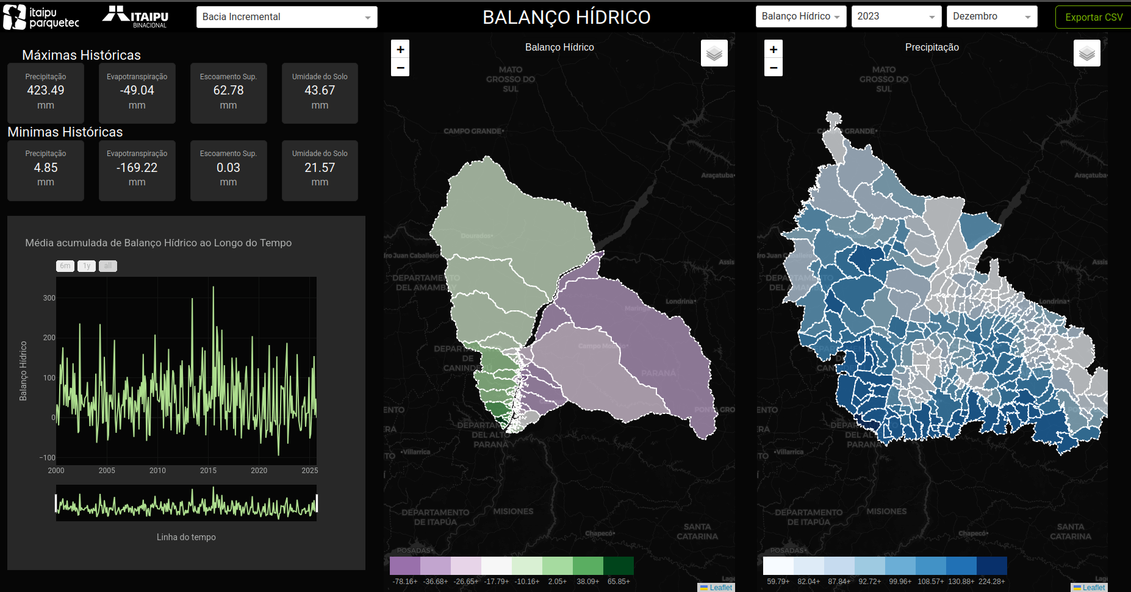Zoom in on the Balanço Hídrico map
The height and width of the screenshot is (592, 1131).
click(400, 49)
